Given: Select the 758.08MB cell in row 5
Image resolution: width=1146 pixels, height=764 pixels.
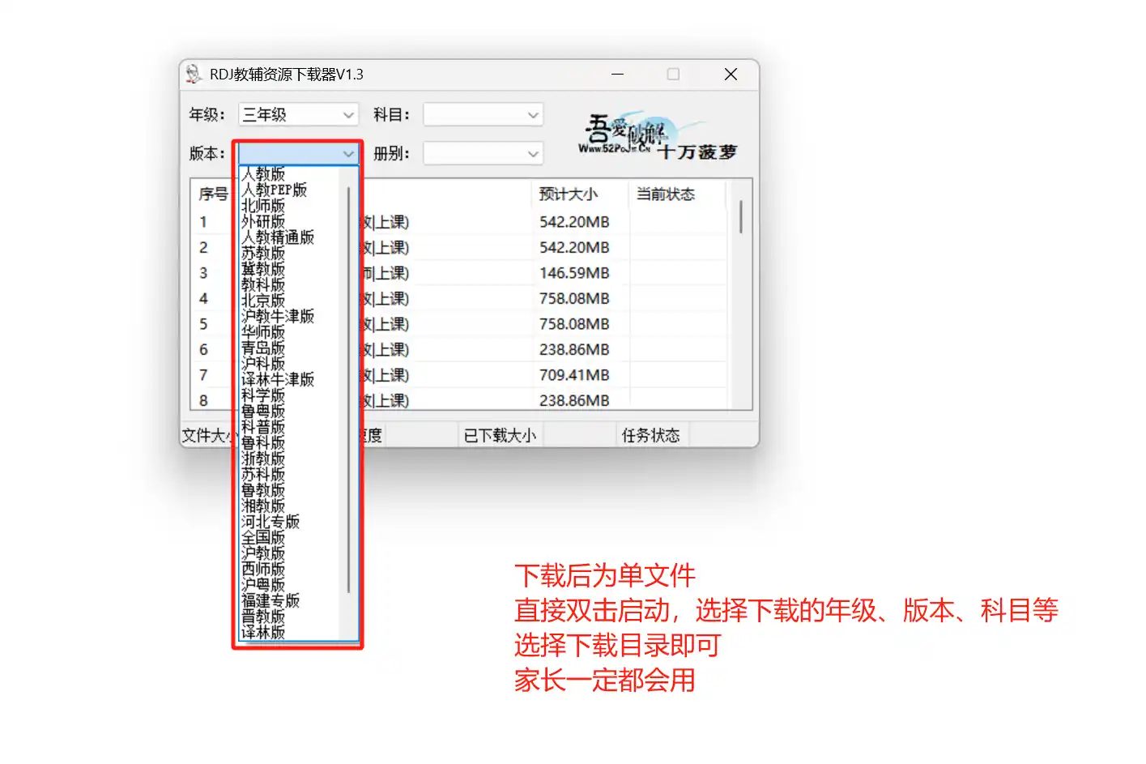Looking at the screenshot, I should point(574,324).
